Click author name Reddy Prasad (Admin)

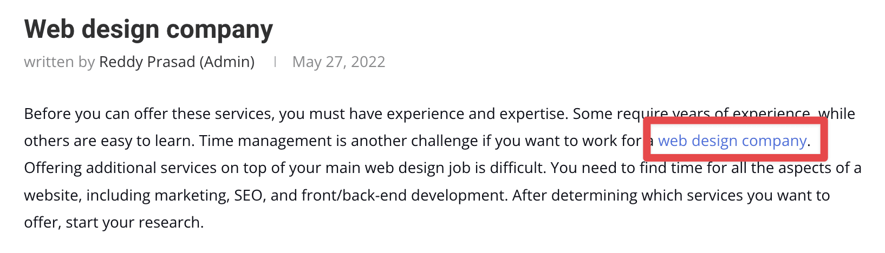click(177, 62)
